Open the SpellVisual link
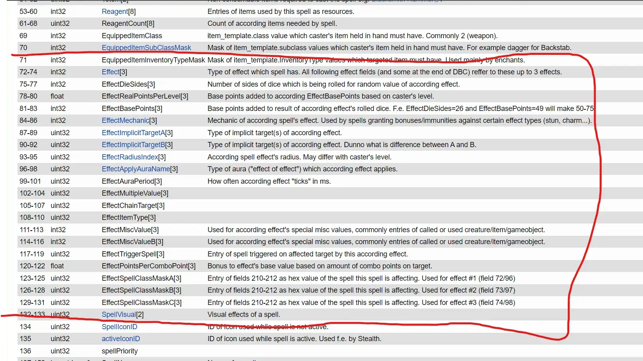This screenshot has width=643, height=361. point(119,314)
